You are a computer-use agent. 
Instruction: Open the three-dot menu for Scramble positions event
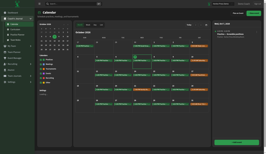click(x=257, y=32)
